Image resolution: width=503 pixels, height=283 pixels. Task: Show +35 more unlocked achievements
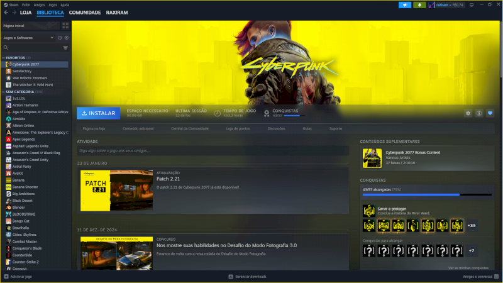point(471,226)
